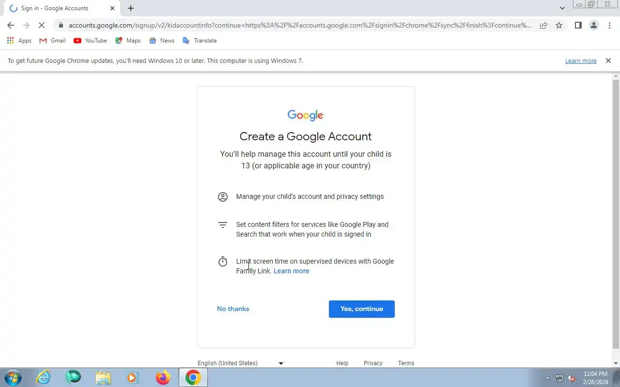Stop loading the page
This screenshot has width=620, height=387.
pos(42,25)
